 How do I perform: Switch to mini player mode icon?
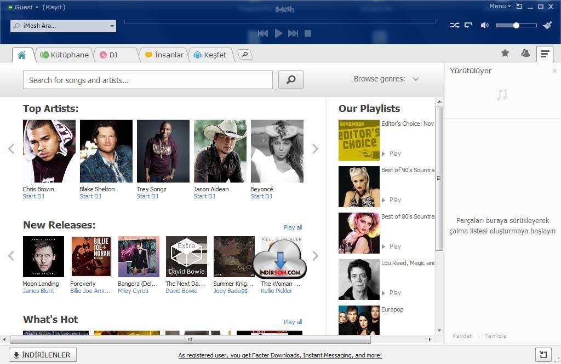(519, 6)
